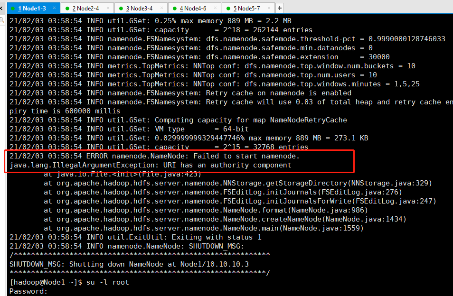Click the 'VM type = 64-bit' log line
This screenshot has width=453, height=296.
click(x=129, y=129)
